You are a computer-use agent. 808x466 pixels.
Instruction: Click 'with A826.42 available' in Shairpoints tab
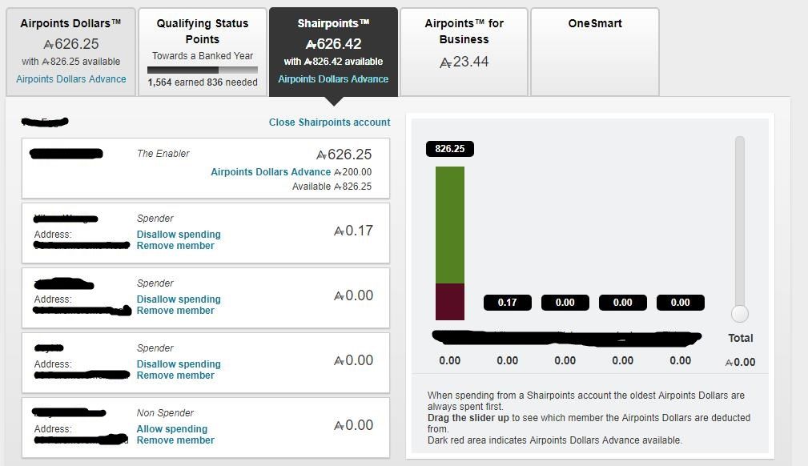pyautogui.click(x=333, y=62)
